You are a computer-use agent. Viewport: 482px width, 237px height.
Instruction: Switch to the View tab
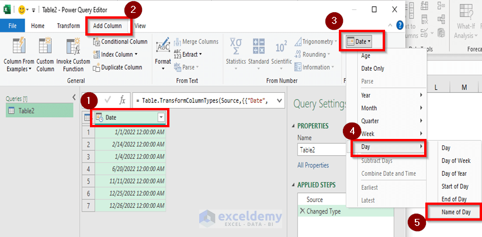click(140, 26)
